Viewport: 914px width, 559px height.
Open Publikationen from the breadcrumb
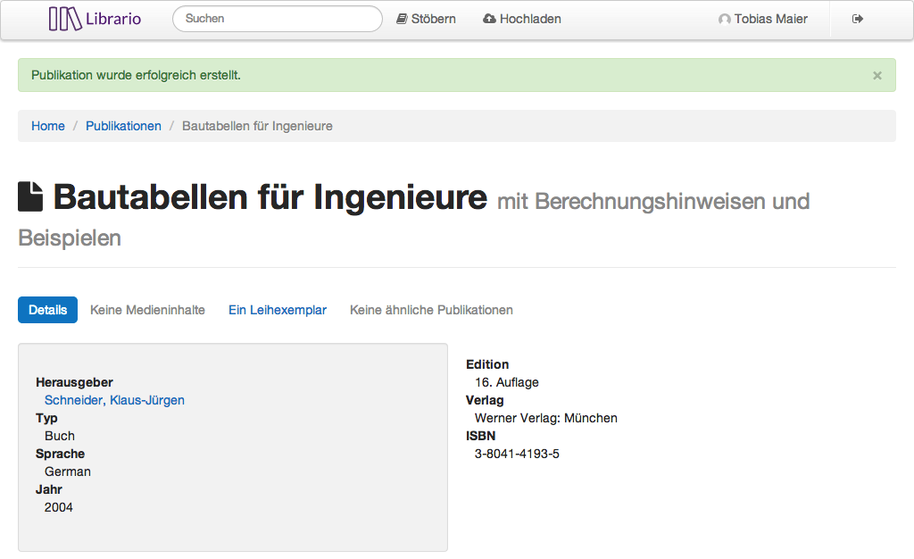pyautogui.click(x=123, y=126)
